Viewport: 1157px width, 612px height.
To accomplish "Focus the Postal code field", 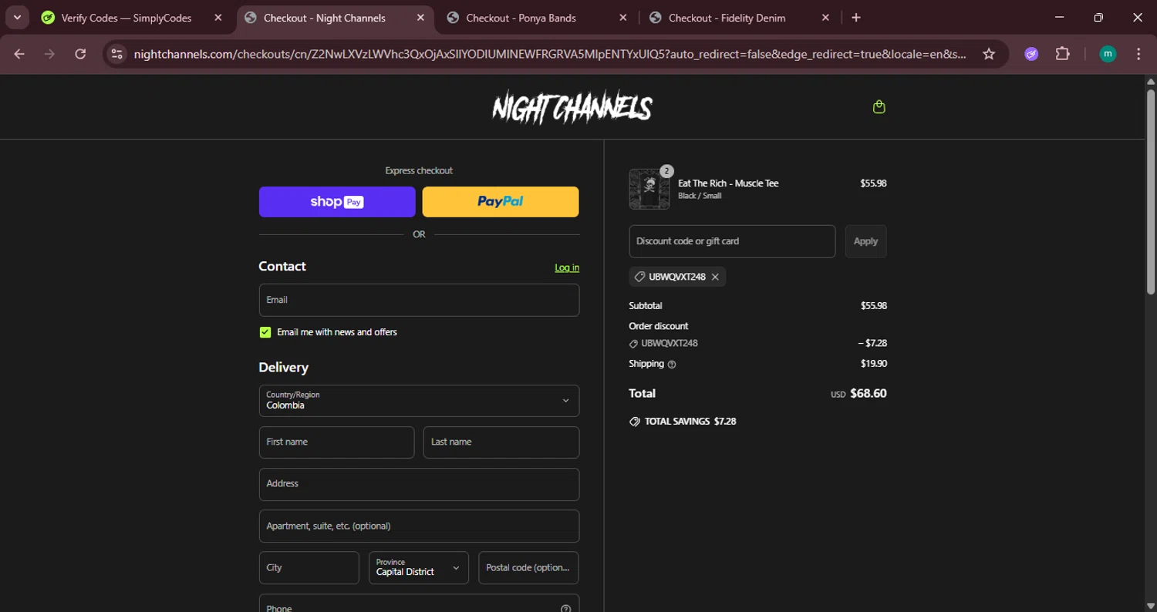I will [528, 567].
